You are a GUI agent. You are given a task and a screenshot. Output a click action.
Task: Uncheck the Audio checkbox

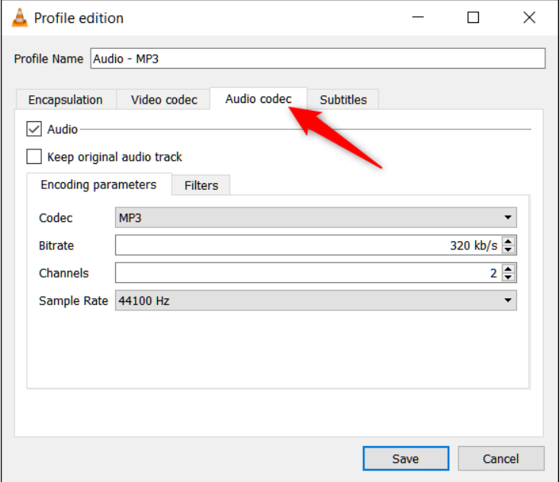click(x=34, y=130)
